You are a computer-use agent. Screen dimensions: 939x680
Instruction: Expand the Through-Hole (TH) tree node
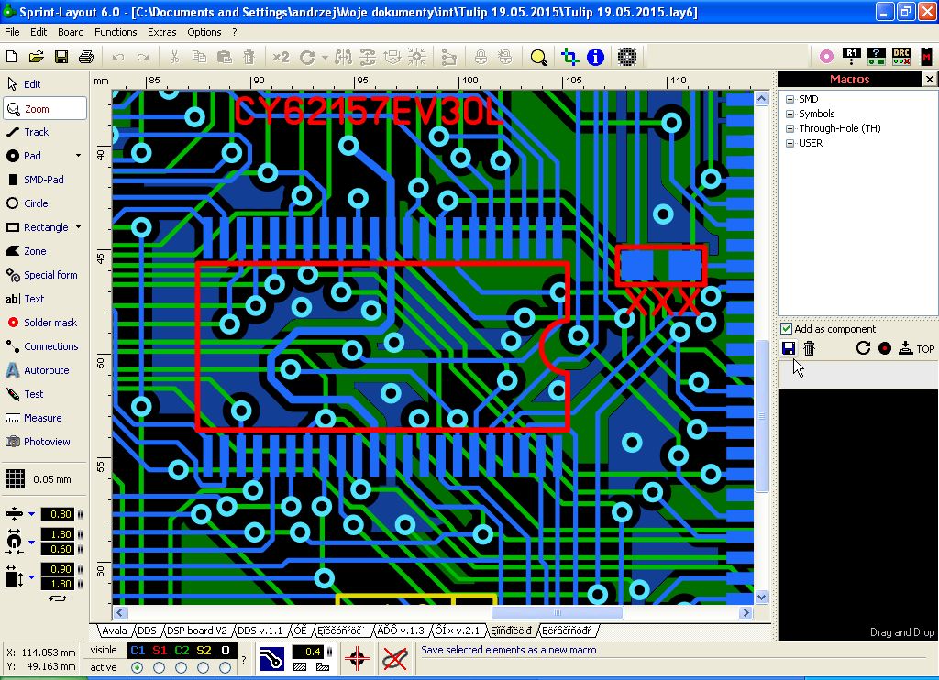point(790,128)
